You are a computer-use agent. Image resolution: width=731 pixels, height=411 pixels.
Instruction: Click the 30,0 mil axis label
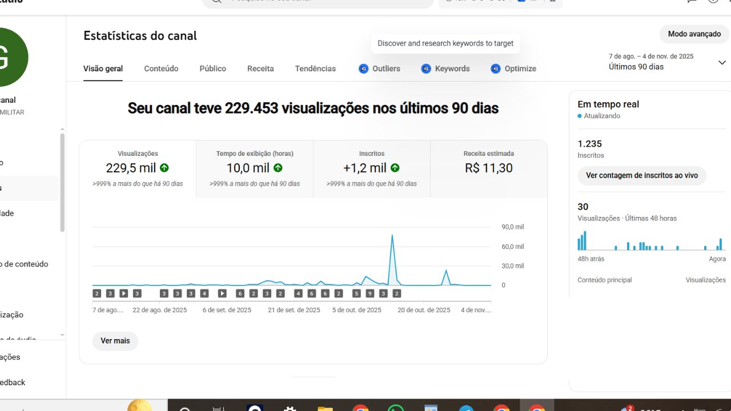(x=513, y=266)
